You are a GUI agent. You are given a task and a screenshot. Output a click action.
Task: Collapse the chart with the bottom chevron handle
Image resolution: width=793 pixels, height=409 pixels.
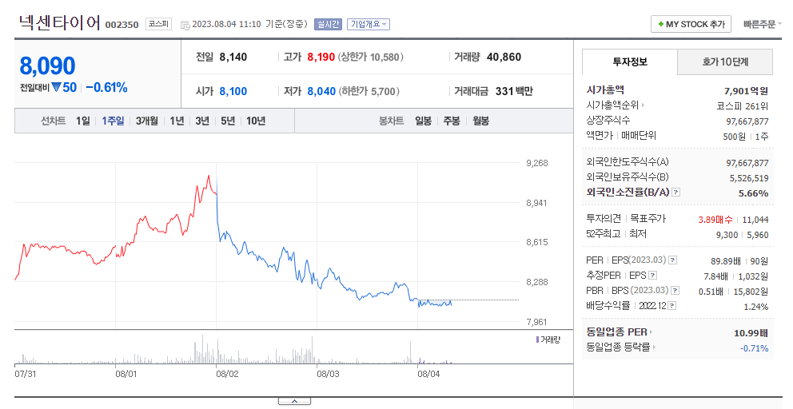click(294, 402)
